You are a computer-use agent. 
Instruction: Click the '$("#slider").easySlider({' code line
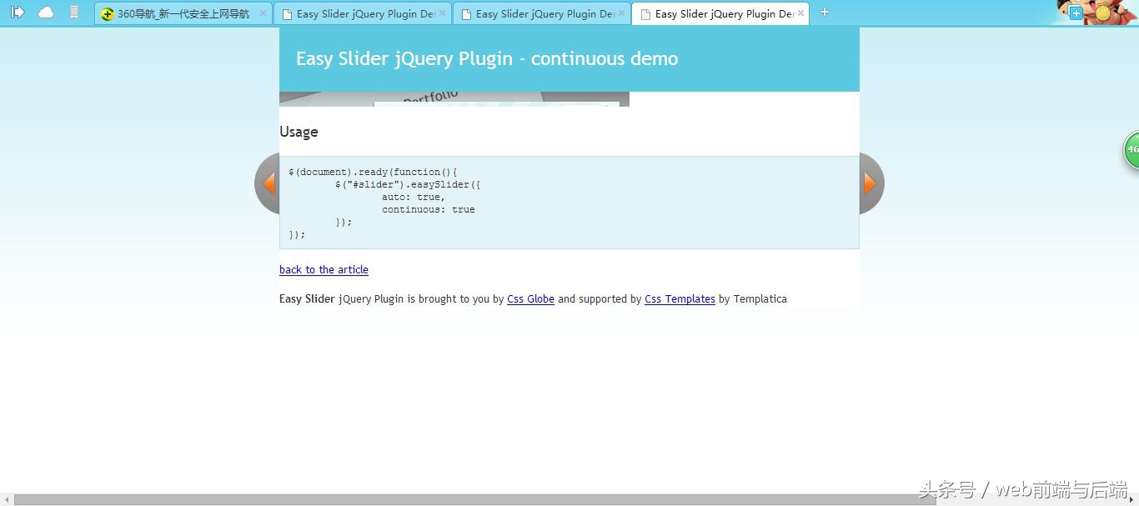pos(408,185)
